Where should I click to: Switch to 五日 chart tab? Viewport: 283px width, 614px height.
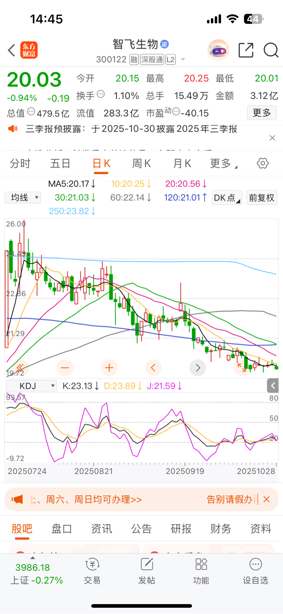coord(60,163)
